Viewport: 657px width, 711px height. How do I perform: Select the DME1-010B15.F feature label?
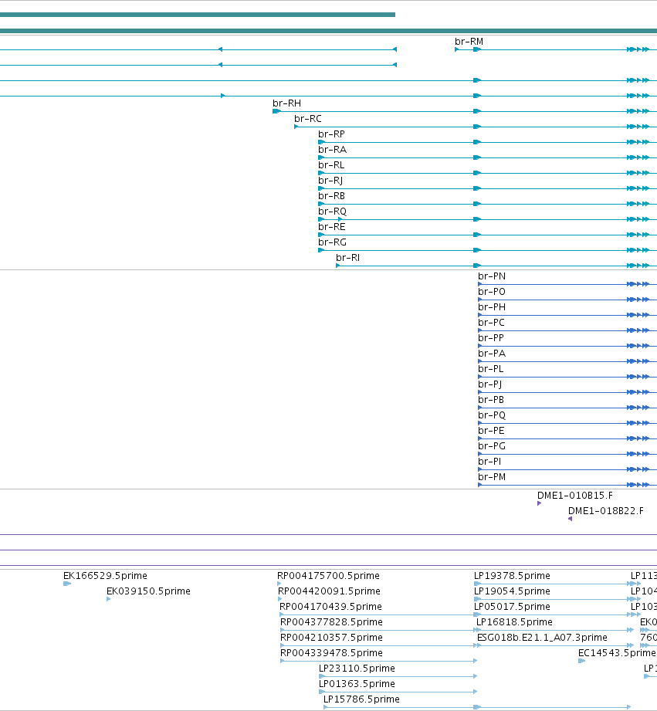[575, 495]
